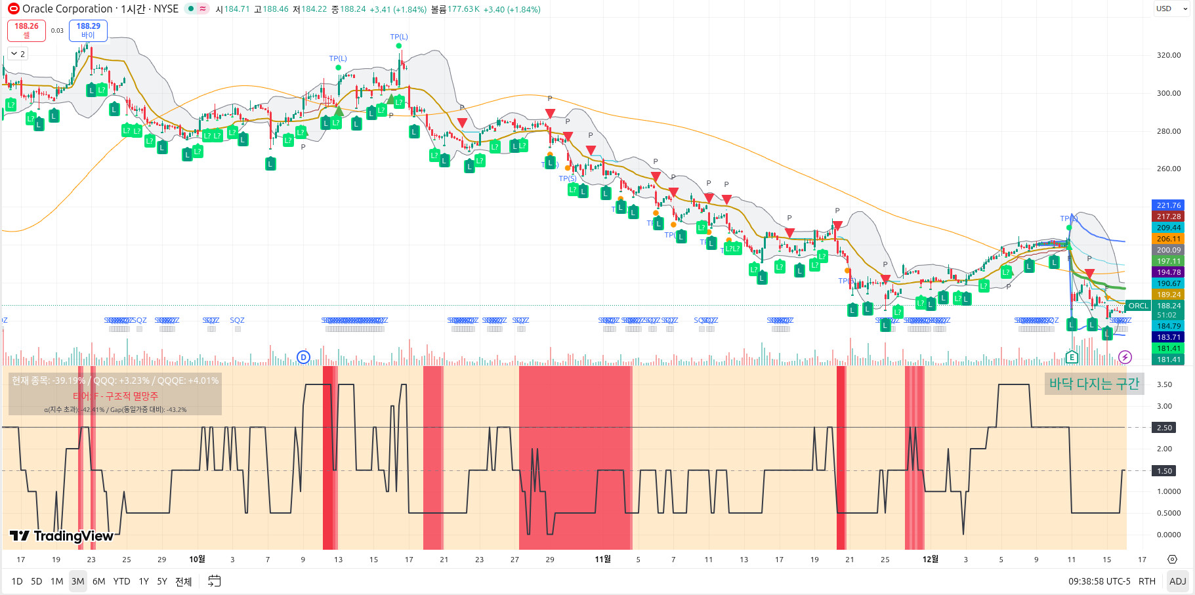Click the gold 189.24 price label
The image size is (1195, 595).
point(1168,295)
